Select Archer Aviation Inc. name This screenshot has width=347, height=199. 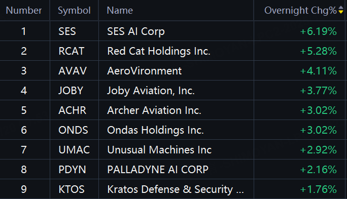(x=154, y=110)
